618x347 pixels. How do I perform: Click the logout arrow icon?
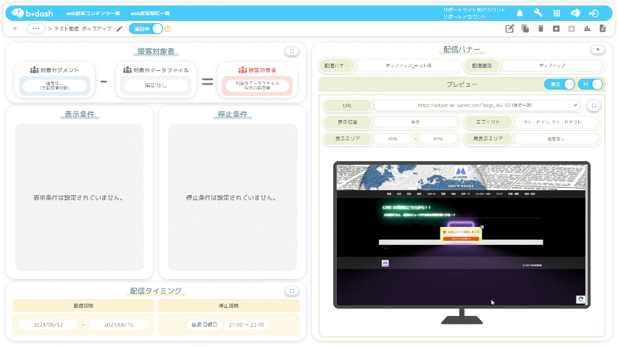pos(593,14)
